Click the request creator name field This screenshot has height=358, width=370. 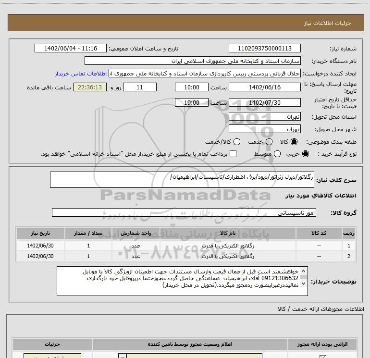point(205,74)
